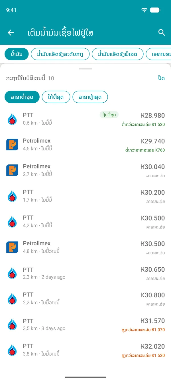Image resolution: width=171 pixels, height=382 pixels.
Task: Sort by ໃກ້ທີ່ສຸດ nearest
Action: [x=56, y=97]
